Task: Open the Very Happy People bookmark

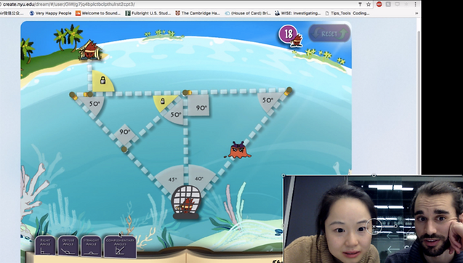Action: (x=50, y=13)
